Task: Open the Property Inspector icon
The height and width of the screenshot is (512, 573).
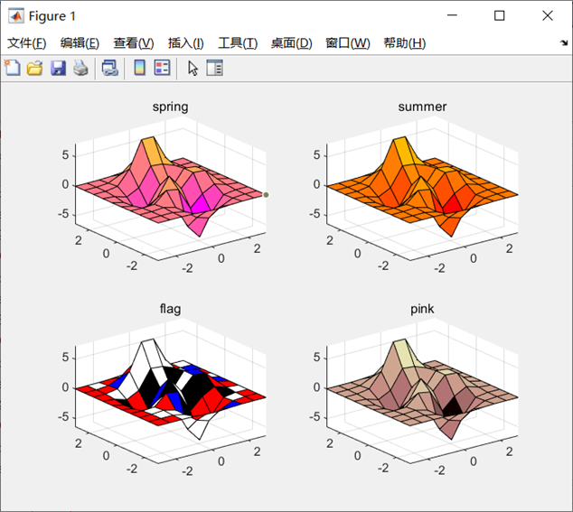Action: click(x=214, y=68)
